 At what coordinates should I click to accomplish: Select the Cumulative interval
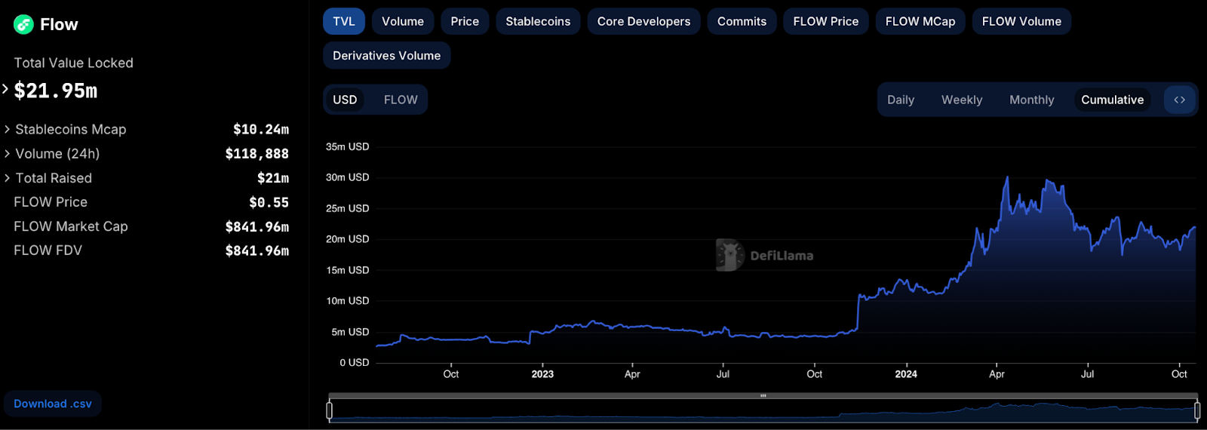coord(1112,100)
